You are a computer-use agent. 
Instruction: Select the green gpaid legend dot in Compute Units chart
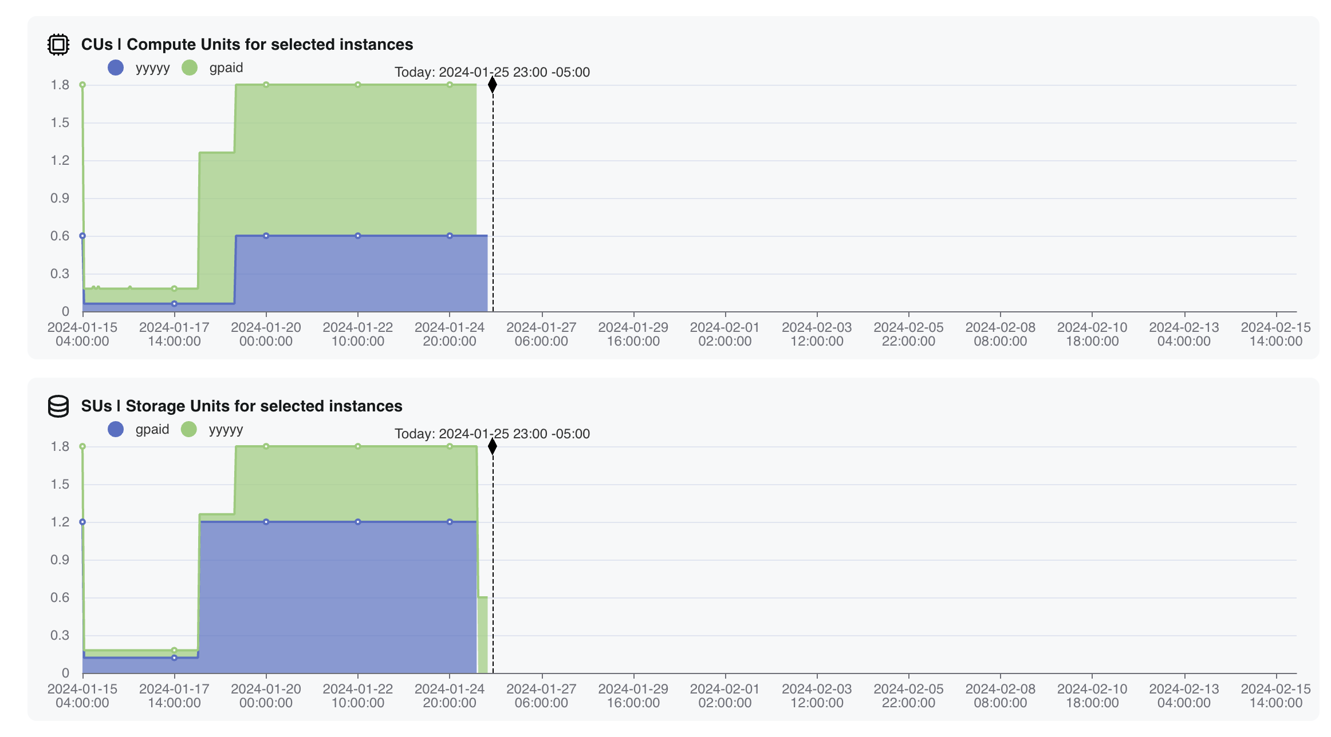pos(191,68)
